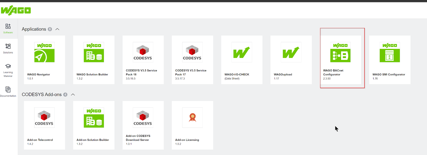Open the WAGO SMI Configurator title
This screenshot has height=155, width=427.
pyautogui.click(x=389, y=74)
